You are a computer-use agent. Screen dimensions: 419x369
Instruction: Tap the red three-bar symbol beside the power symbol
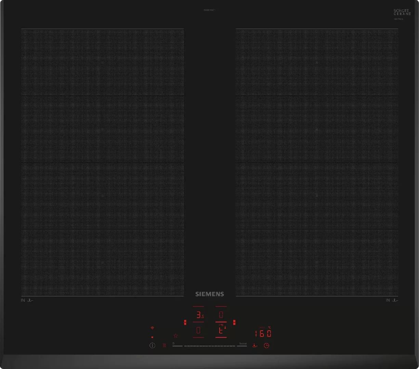coord(165,345)
